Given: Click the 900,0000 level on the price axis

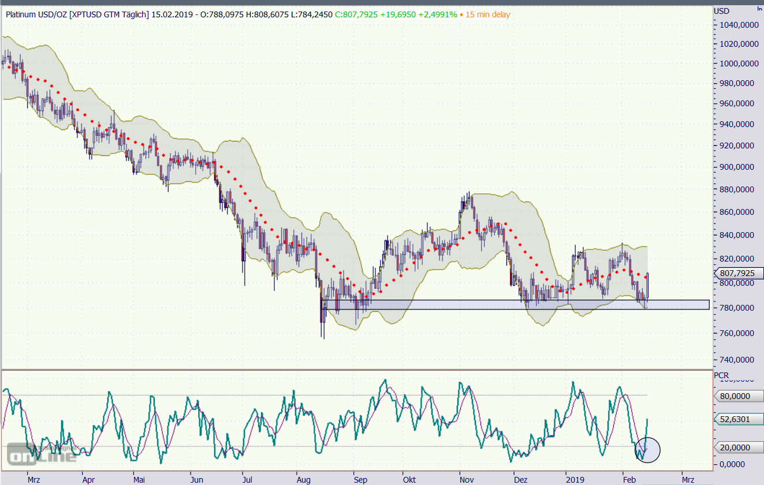Looking at the screenshot, I should (738, 167).
